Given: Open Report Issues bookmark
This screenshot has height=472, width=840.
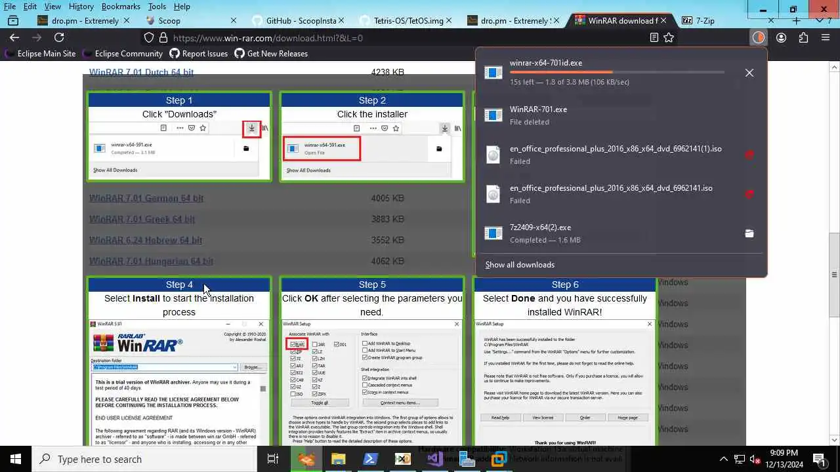Looking at the screenshot, I should [198, 54].
